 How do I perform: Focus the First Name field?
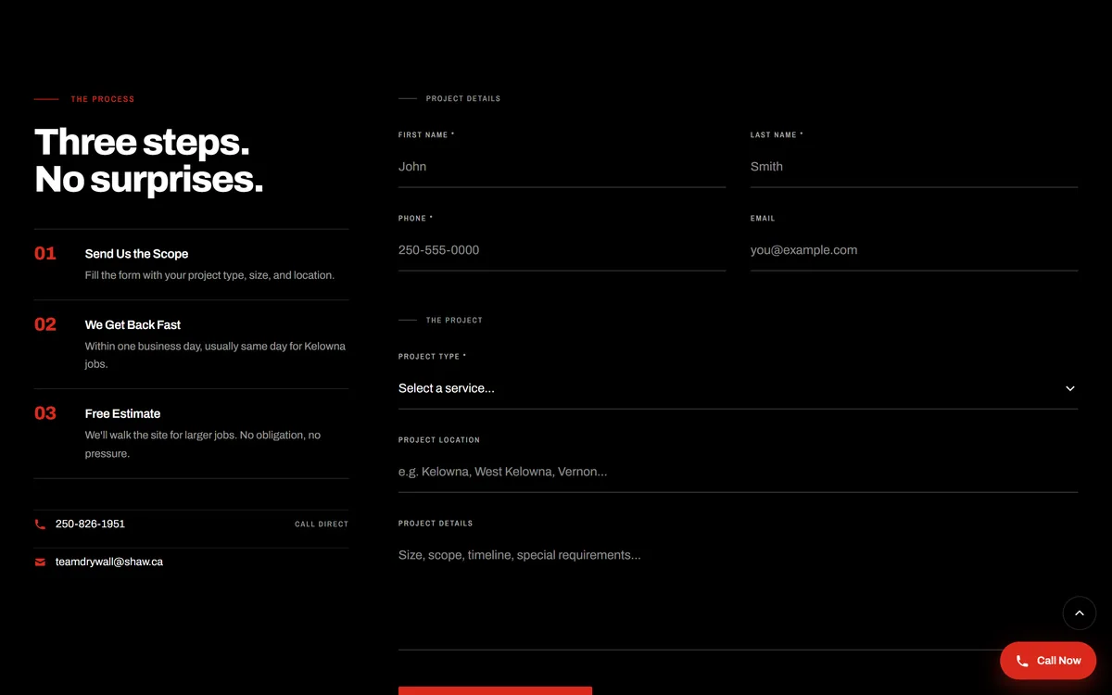tap(562, 167)
